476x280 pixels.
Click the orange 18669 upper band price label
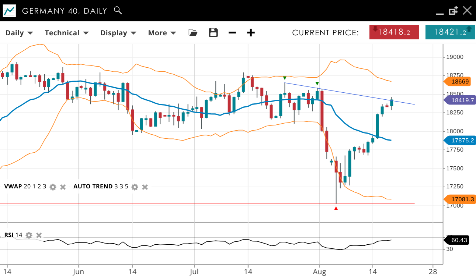pos(459,82)
